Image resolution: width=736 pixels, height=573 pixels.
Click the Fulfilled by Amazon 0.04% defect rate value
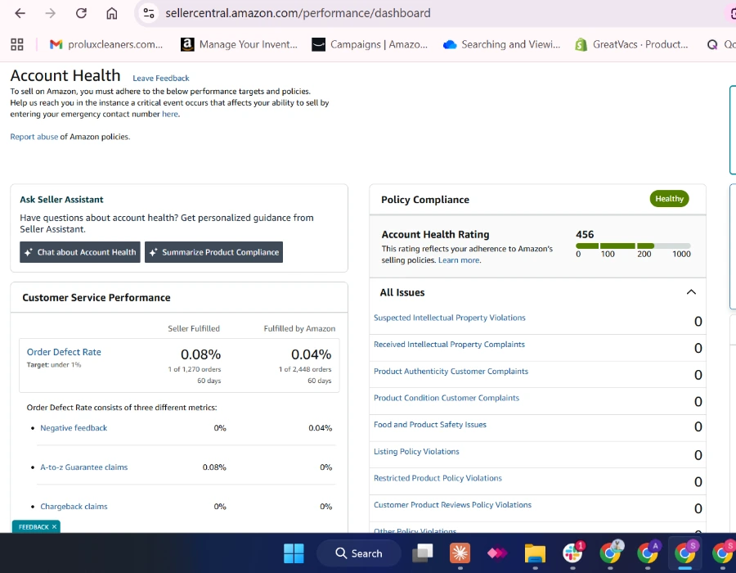(312, 354)
